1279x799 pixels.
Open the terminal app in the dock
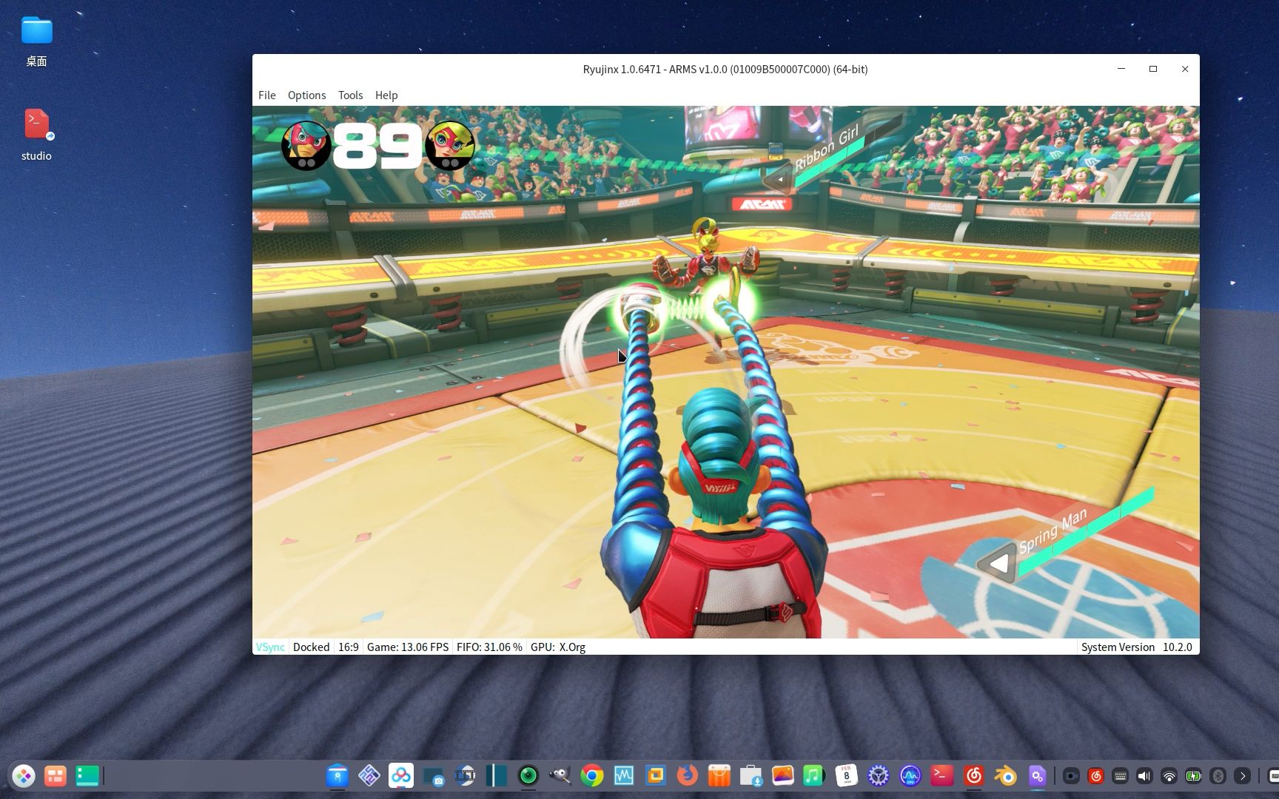(x=942, y=775)
